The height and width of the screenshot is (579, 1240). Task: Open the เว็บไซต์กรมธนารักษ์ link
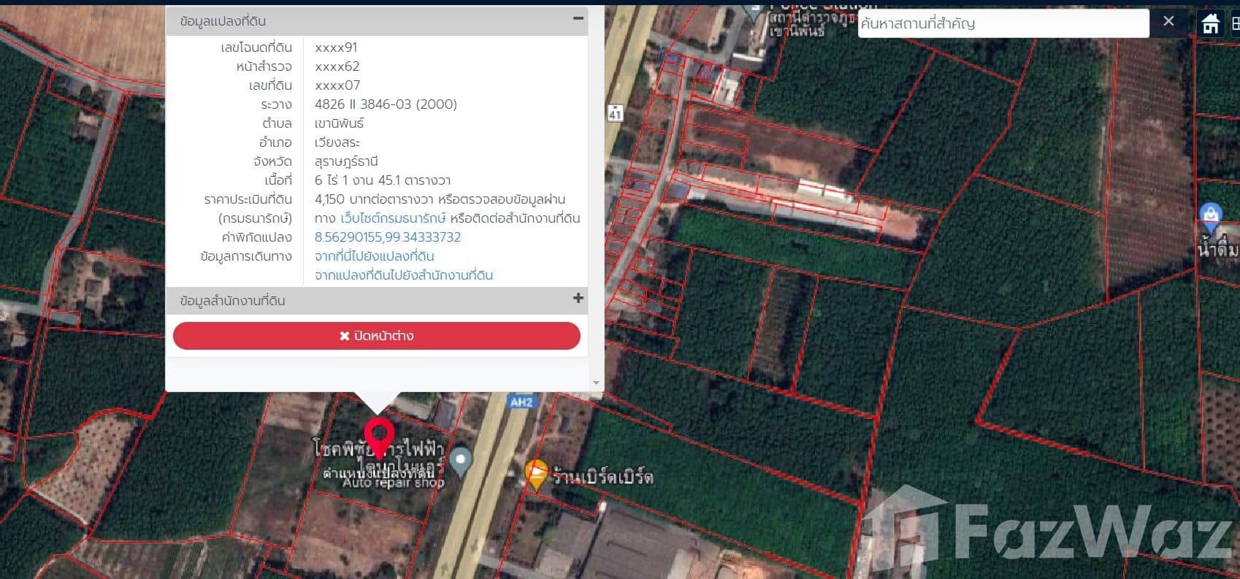(x=393, y=218)
